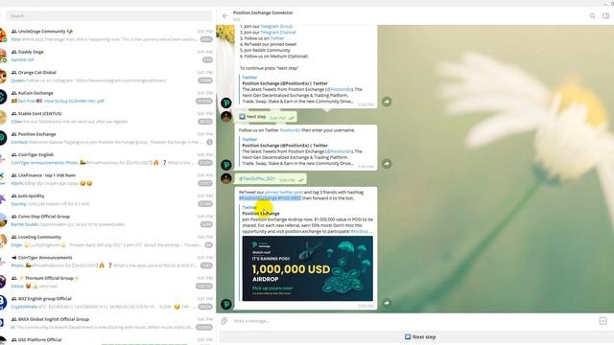Forward the 1,000,000 USD airdrop message

tap(387, 303)
